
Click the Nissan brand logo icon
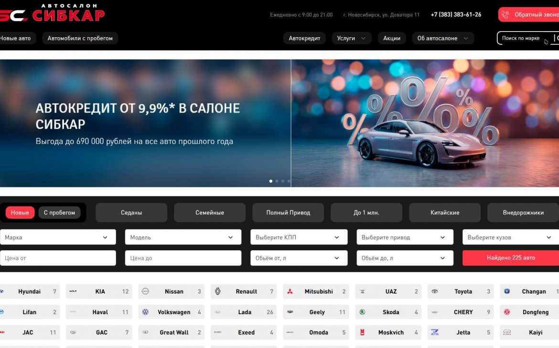pos(145,291)
